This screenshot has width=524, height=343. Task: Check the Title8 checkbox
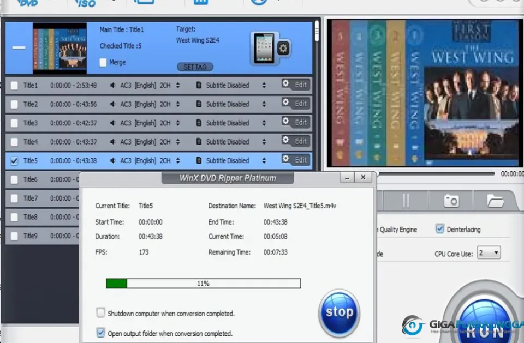(14, 217)
